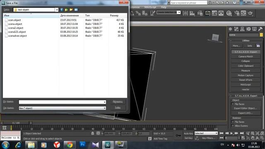Open the Help menu
Screen dimensions: 265x149
coord(164,7)
